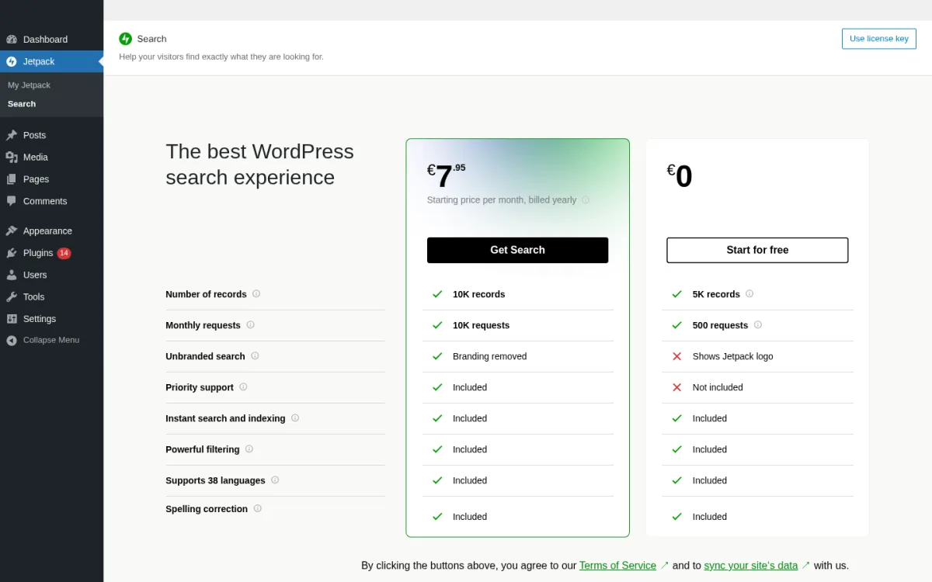Open the Tools menu

pos(51,297)
